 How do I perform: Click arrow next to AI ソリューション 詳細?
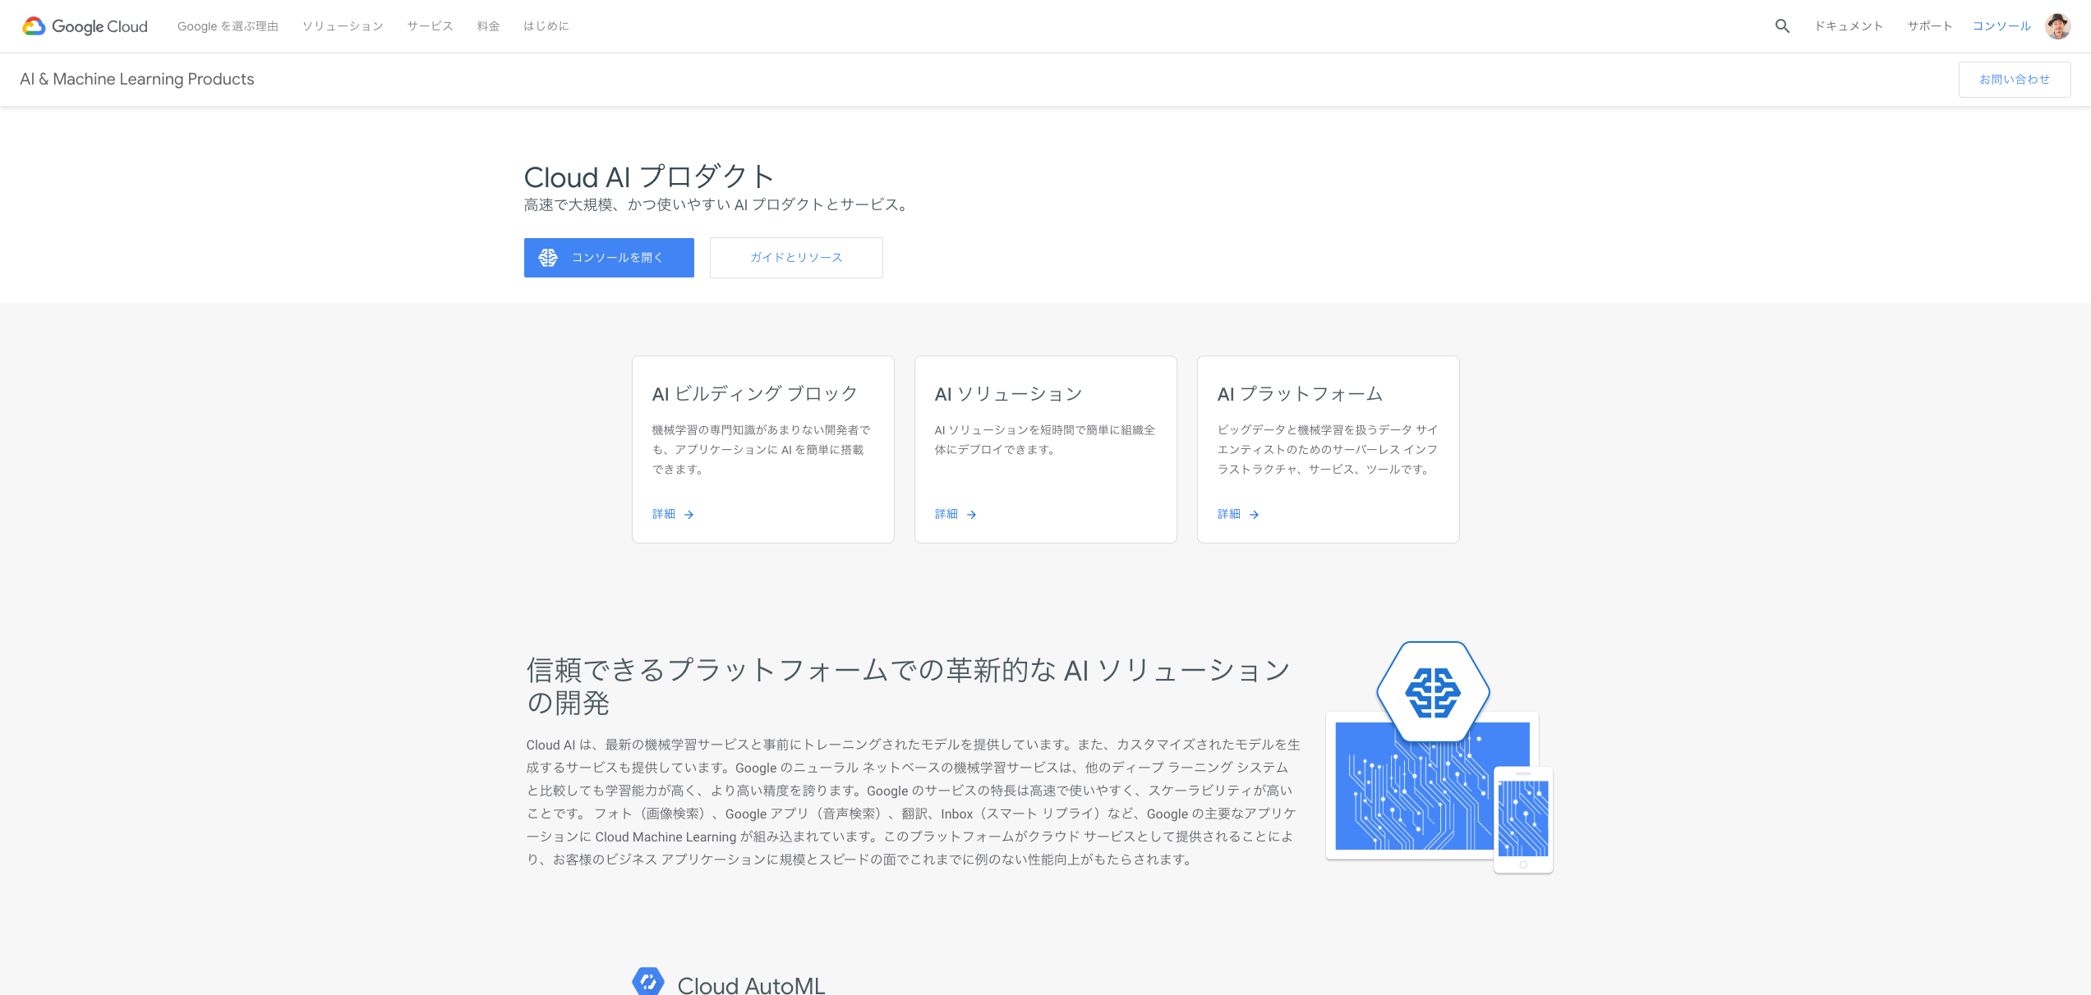click(971, 515)
